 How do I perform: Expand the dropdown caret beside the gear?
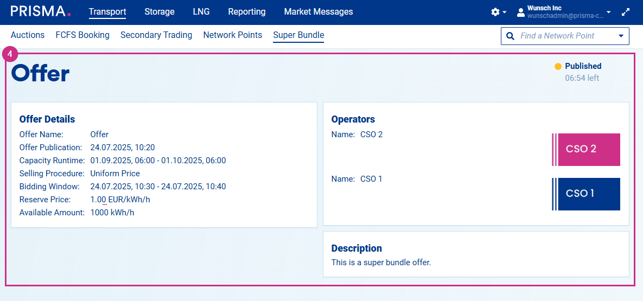[x=504, y=12]
